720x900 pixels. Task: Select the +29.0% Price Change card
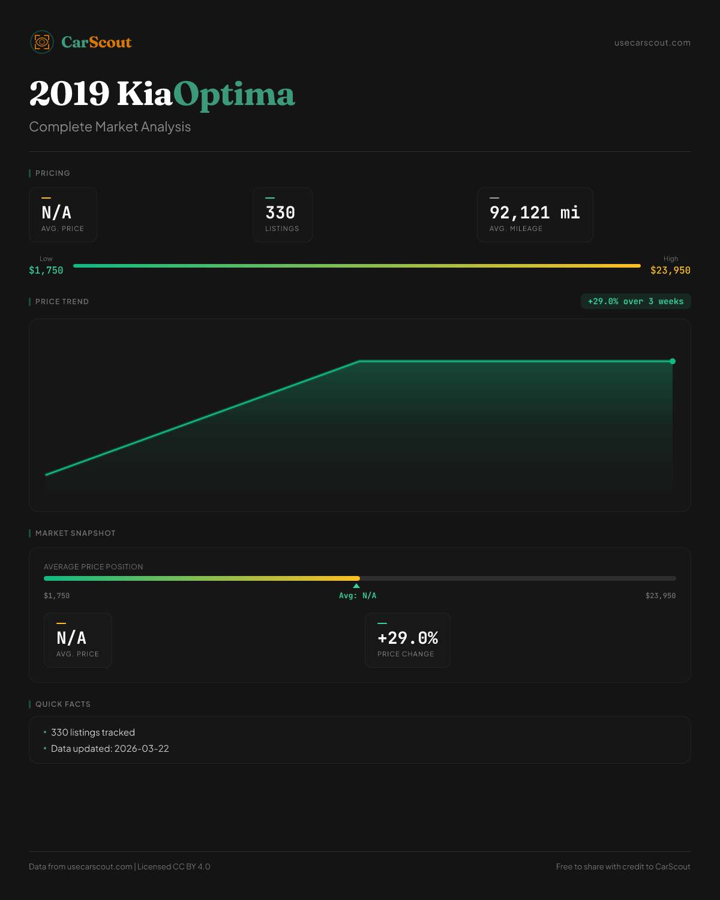coord(407,640)
